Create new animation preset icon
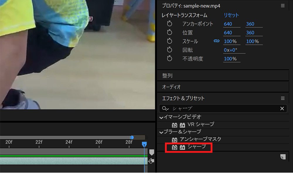This screenshot has height=180, width=293. point(283,157)
